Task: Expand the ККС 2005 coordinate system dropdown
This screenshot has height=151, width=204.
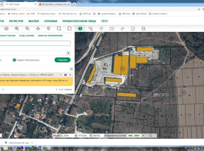Action: [143, 136]
